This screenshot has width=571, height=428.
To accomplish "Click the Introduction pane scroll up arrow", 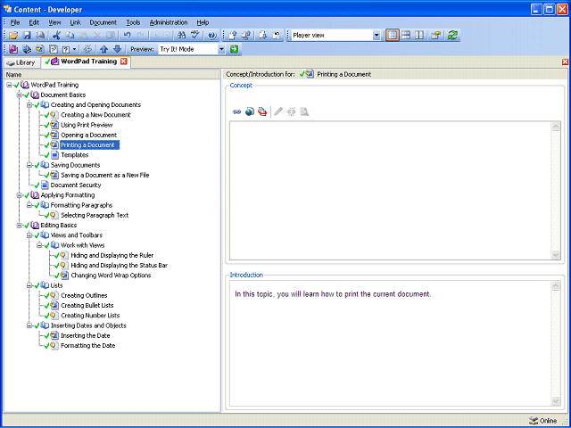I will (x=556, y=286).
